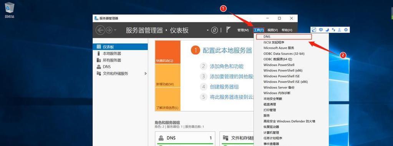Click the 本地服务器 sidebar icon
This screenshot has width=393, height=146.
tap(98, 53)
